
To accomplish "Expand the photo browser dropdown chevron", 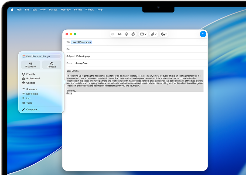I will [166, 34].
